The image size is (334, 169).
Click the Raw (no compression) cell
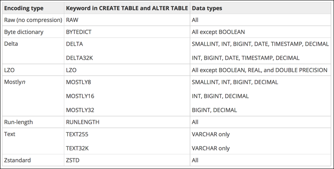pyautogui.click(x=33, y=20)
